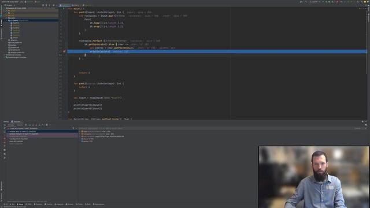
Task: Click Show Execution Point icon
Action: point(25,125)
